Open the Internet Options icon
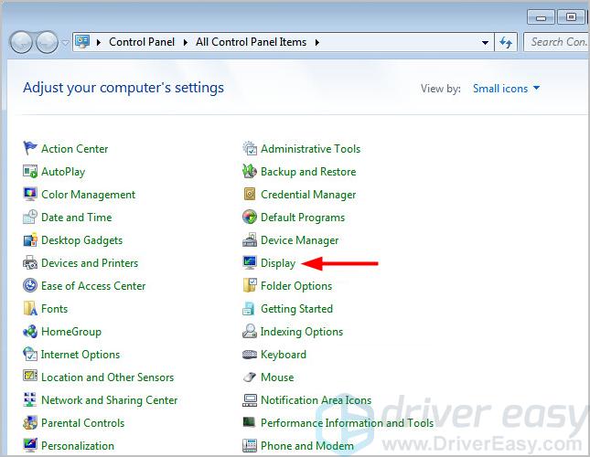The height and width of the screenshot is (457, 590). click(30, 355)
